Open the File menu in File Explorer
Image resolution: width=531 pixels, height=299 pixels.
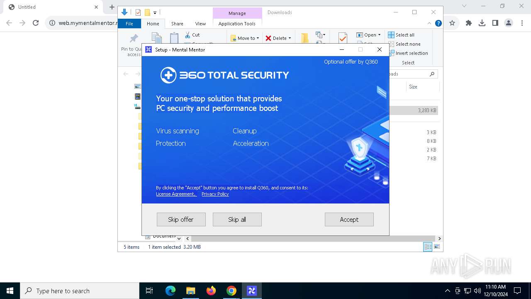pos(129,24)
